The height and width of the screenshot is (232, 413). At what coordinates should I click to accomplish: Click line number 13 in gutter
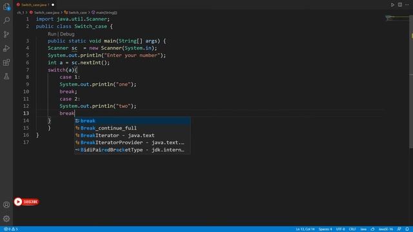26,113
